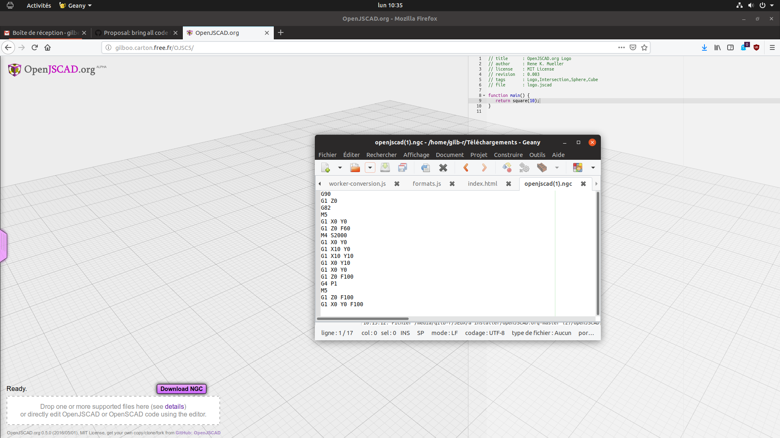Switch to the formats.js tab
The height and width of the screenshot is (438, 780).
tap(427, 184)
